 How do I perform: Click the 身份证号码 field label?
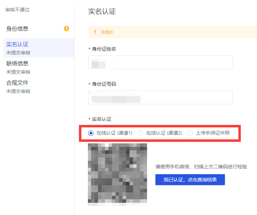(x=104, y=84)
